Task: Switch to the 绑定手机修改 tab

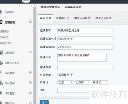Action: [x=82, y=18]
